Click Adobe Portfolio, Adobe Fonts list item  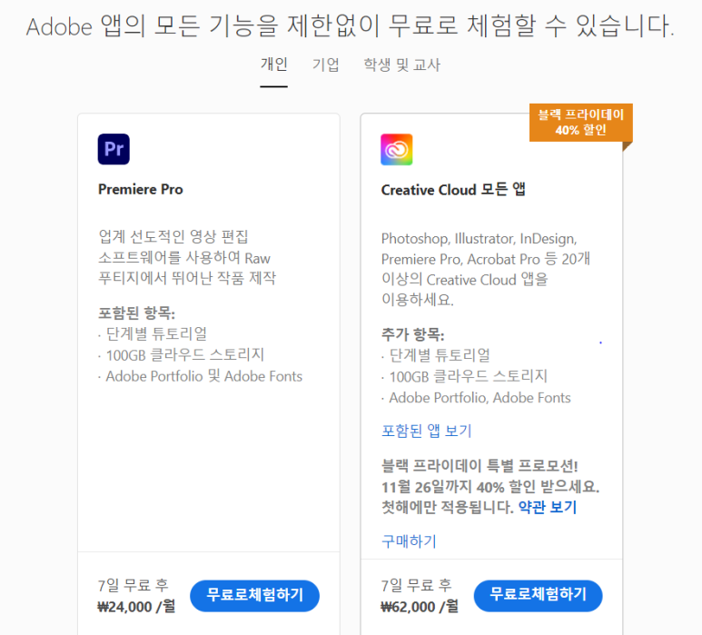coord(476,398)
